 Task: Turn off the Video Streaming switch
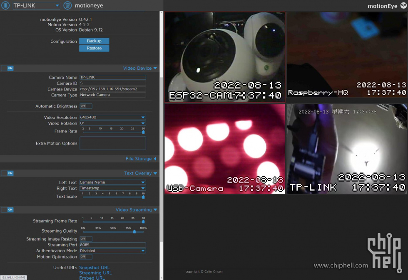pyautogui.click(x=7, y=210)
